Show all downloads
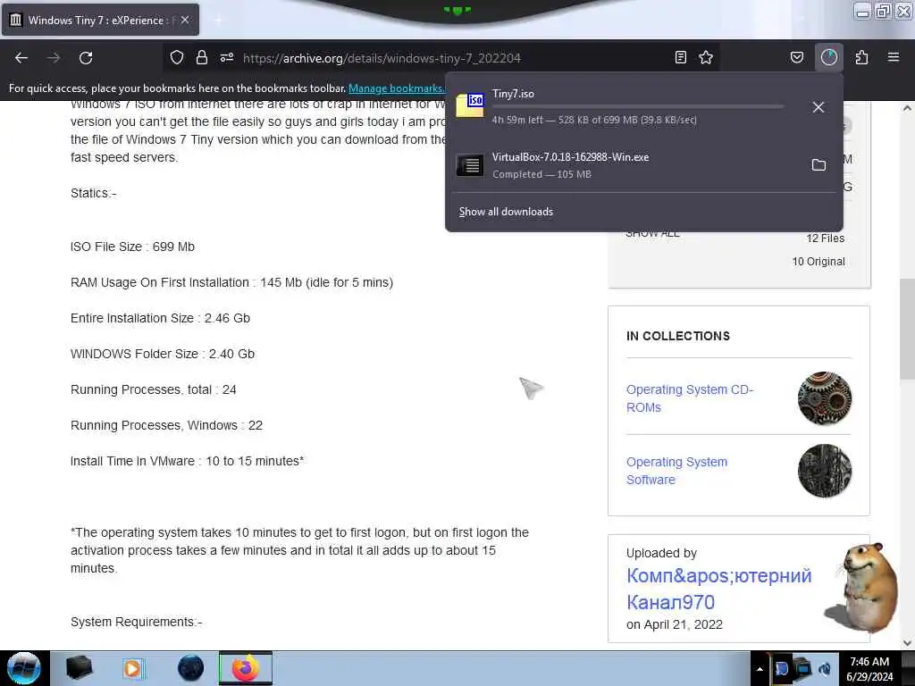 tap(506, 212)
